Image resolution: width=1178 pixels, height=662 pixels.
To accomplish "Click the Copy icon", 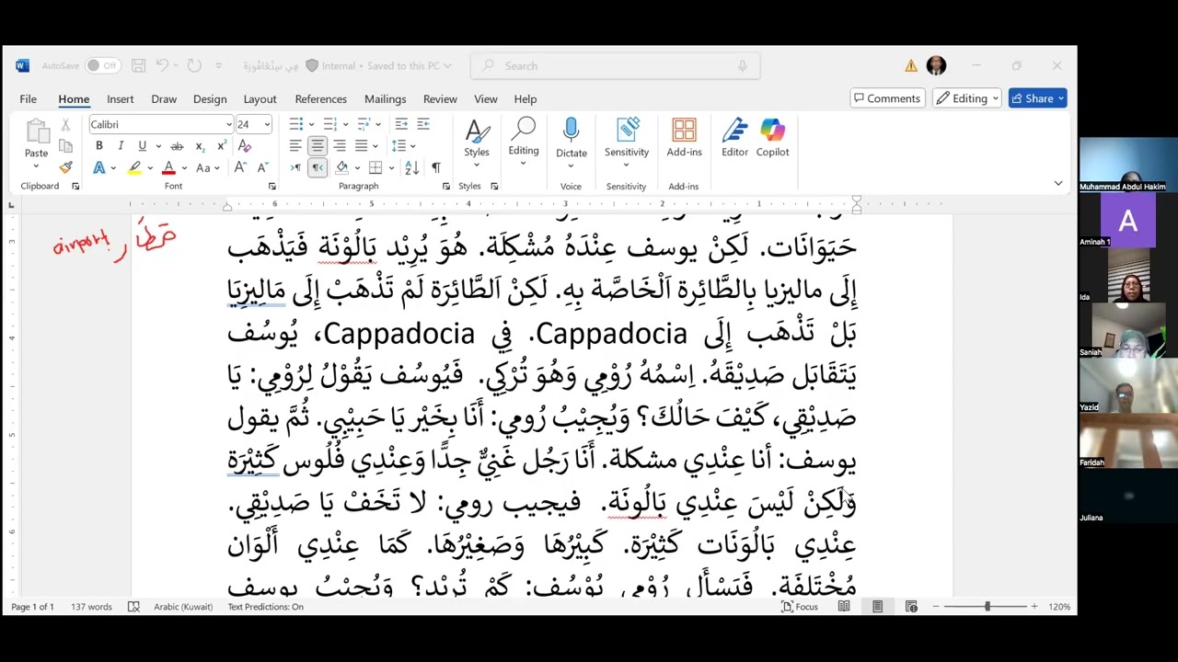I will coord(65,146).
